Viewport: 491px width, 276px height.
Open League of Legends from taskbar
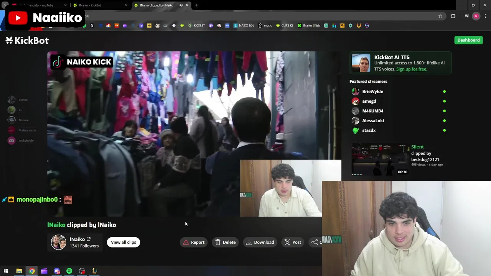(x=94, y=271)
